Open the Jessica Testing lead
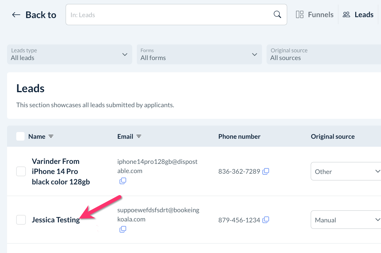The width and height of the screenshot is (381, 253). point(56,220)
